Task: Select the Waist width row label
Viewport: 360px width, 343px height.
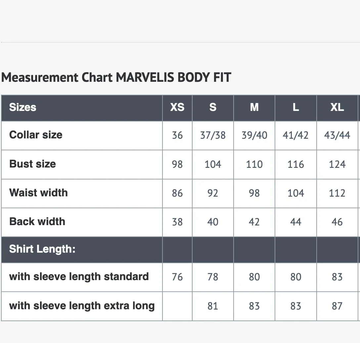Action: coord(38,193)
